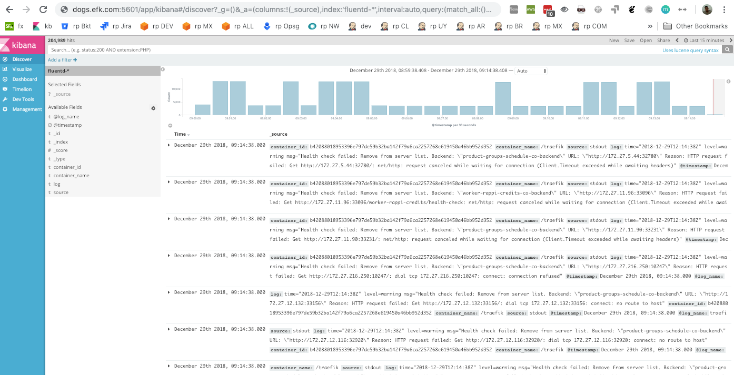Focus the Kibana search query field
734x375 pixels.
tap(353, 49)
